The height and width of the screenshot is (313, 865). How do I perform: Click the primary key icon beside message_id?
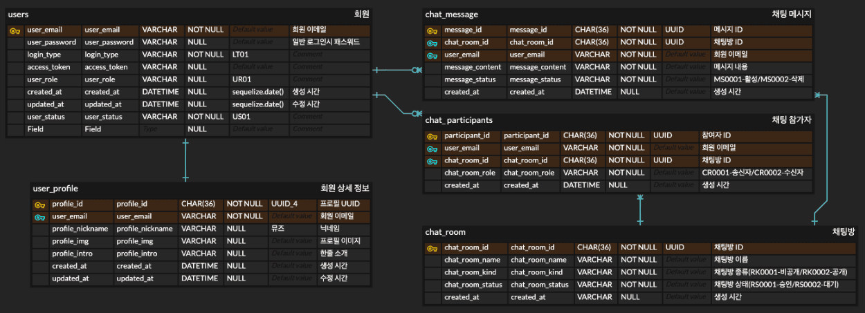coord(432,30)
